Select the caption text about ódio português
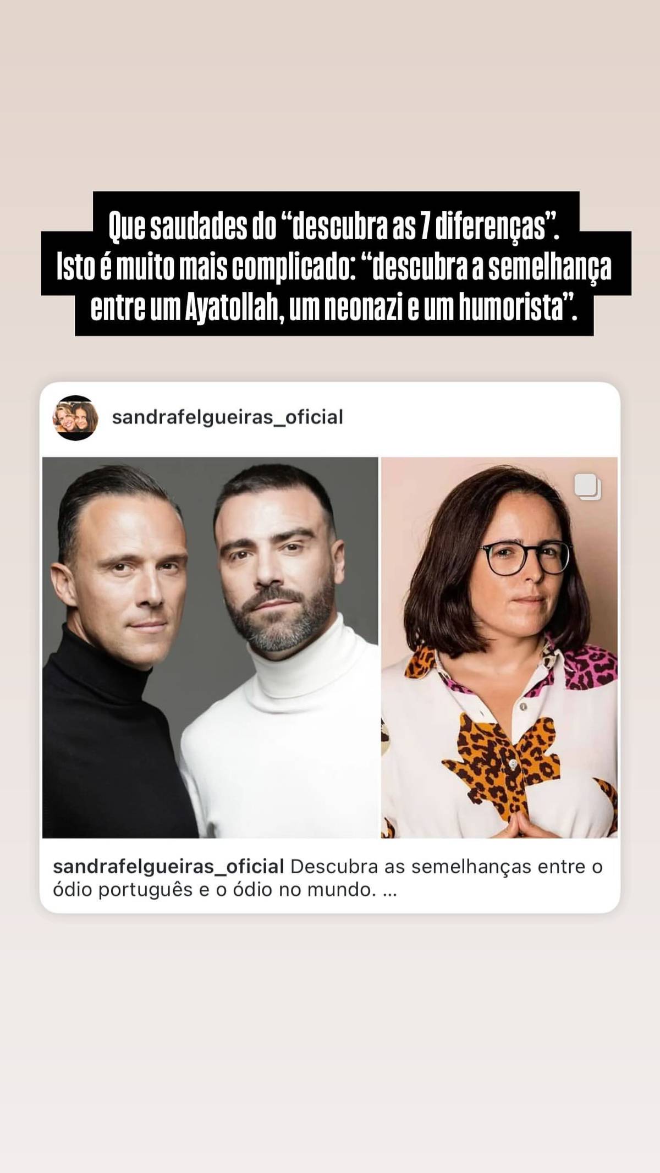 [x=328, y=878]
